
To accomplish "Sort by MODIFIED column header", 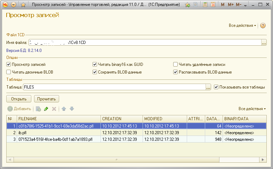I will [x=165, y=119].
